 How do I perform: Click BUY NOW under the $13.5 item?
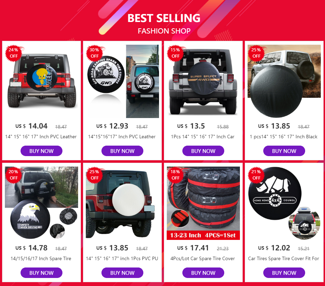point(203,151)
